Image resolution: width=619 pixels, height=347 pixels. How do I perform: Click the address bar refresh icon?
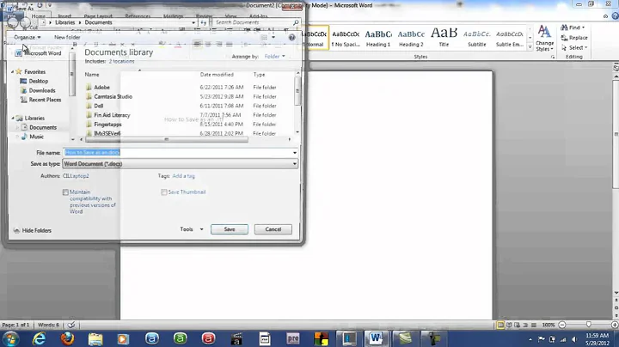pos(203,23)
